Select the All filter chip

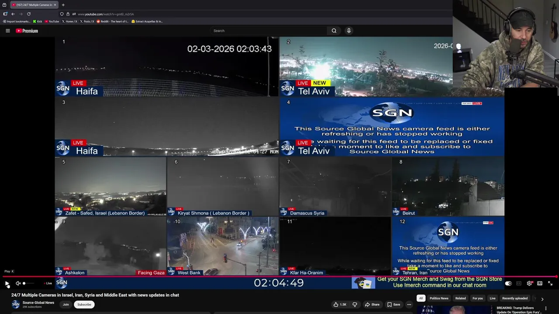tap(421, 298)
